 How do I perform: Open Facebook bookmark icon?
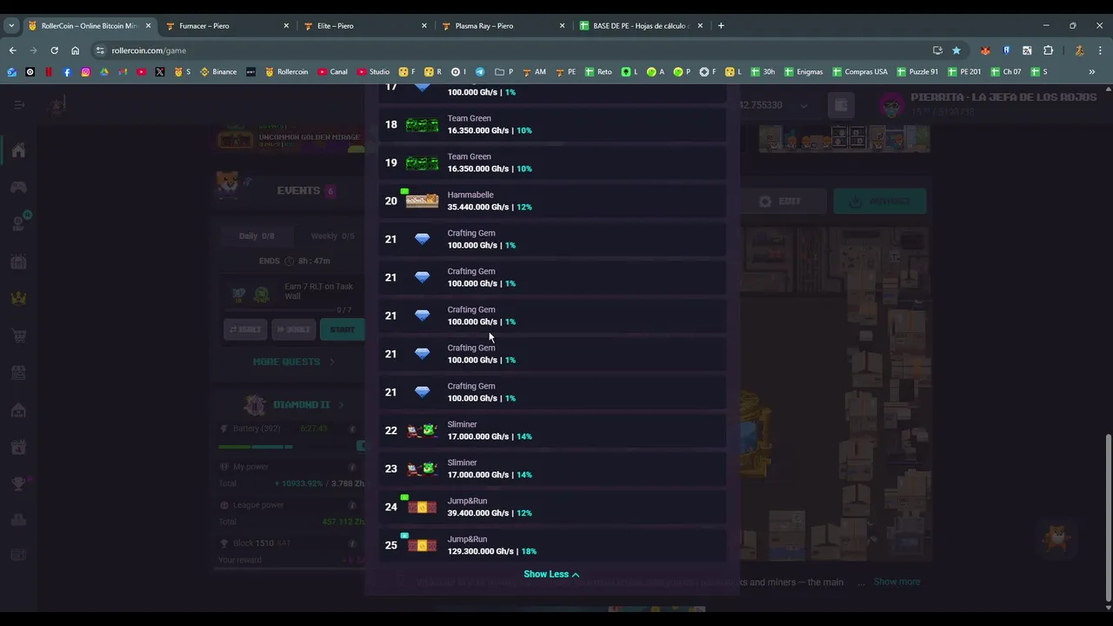[x=67, y=72]
